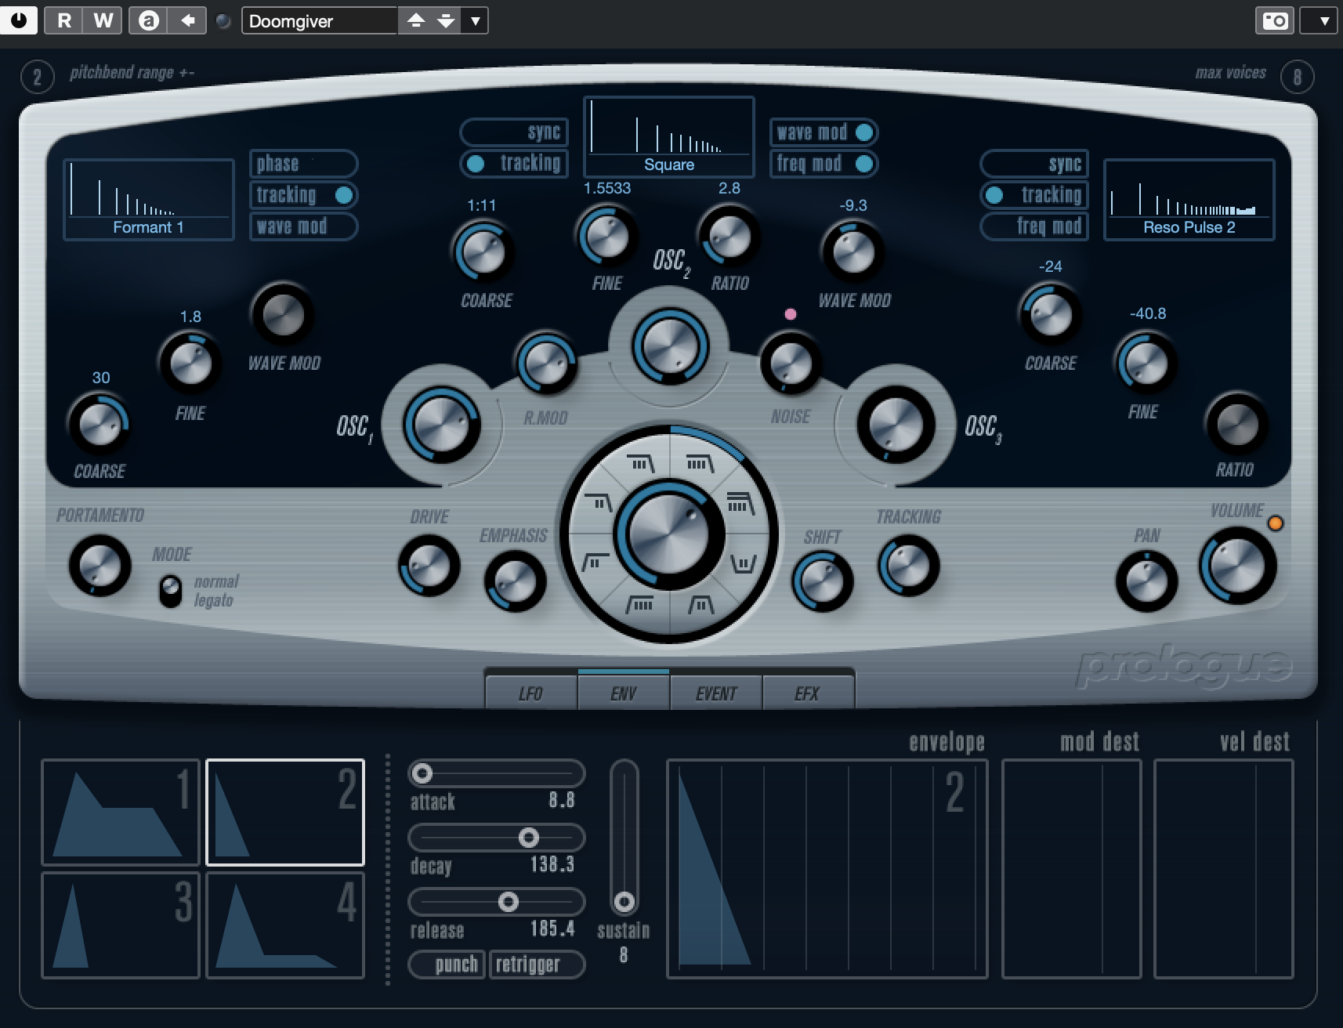Click the attack slider handle

(x=422, y=774)
